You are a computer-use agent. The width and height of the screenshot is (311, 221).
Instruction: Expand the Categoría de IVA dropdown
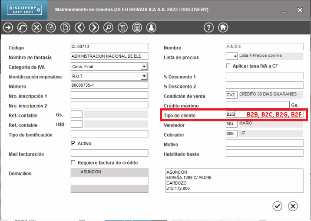(144, 67)
